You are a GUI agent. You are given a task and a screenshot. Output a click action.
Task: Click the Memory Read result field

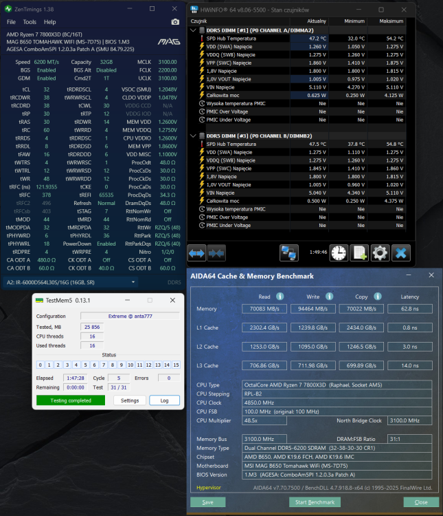click(264, 309)
